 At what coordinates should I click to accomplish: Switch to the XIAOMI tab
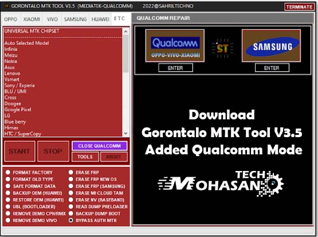(x=32, y=20)
